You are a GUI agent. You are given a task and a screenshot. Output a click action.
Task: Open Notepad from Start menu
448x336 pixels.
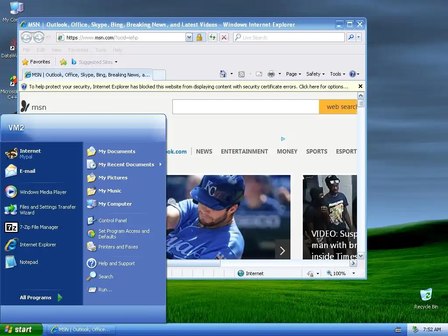[21, 262]
